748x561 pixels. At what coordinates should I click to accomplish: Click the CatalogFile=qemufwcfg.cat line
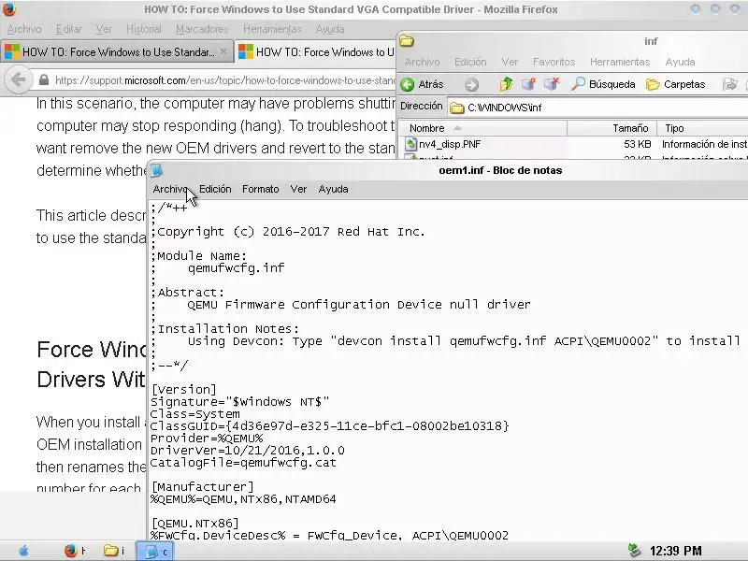click(243, 463)
